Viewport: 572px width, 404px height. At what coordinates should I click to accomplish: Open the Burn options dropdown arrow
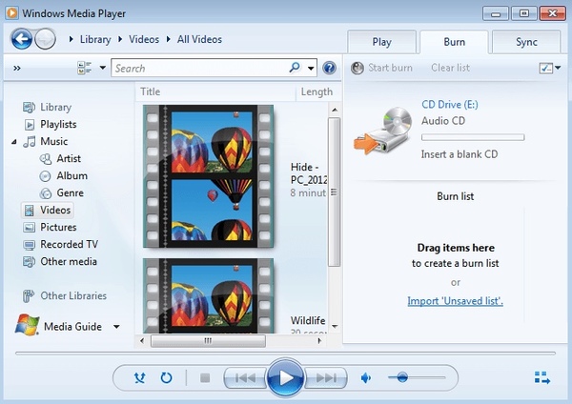point(558,68)
